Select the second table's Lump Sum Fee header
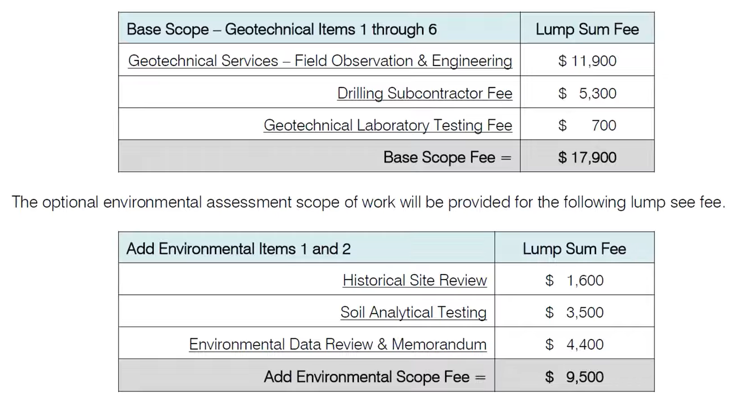 click(x=575, y=248)
